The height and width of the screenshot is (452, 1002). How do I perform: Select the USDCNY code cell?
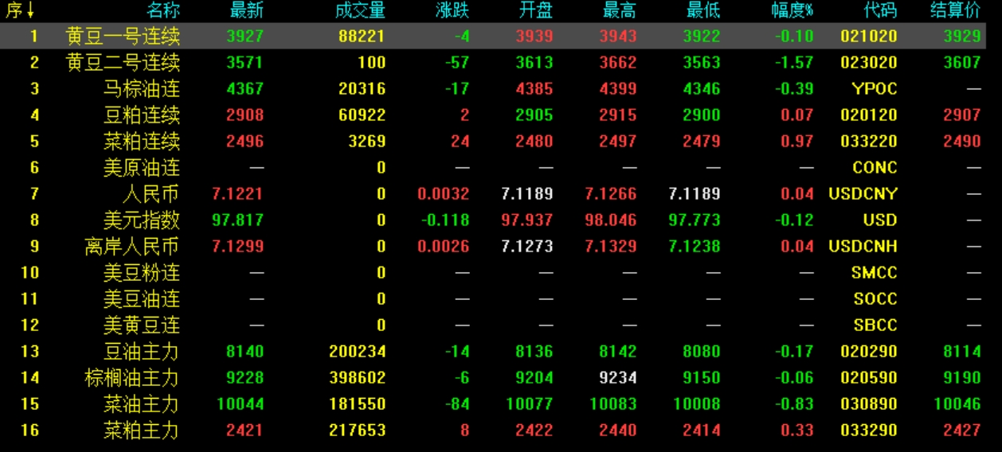[x=863, y=194]
